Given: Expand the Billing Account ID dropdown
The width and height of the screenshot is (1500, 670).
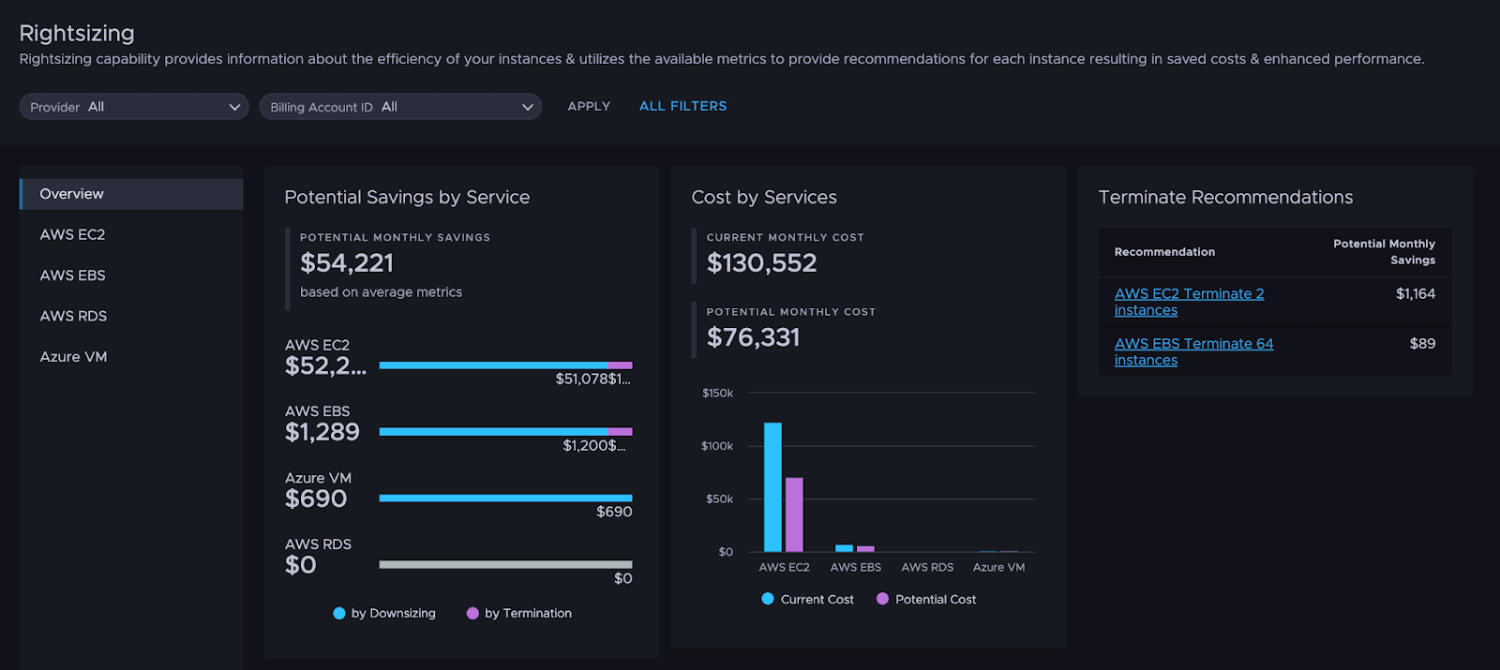Looking at the screenshot, I should click(400, 107).
